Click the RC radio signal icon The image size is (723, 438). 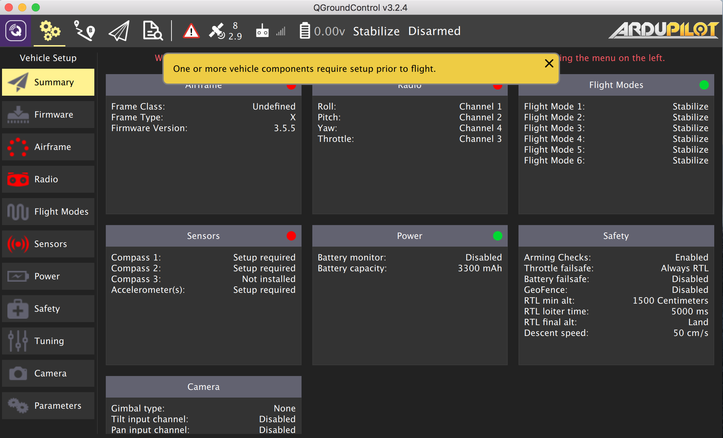tap(262, 31)
